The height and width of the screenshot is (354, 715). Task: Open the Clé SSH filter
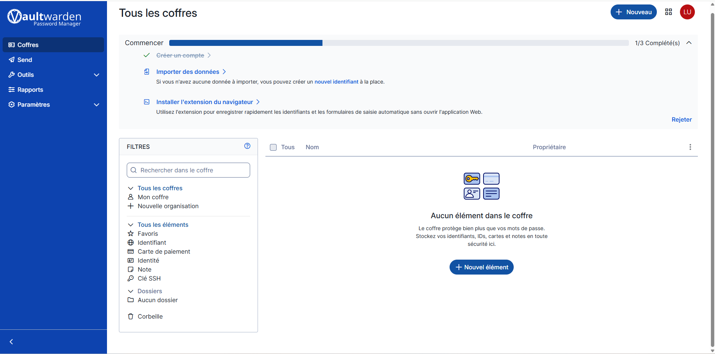[149, 278]
